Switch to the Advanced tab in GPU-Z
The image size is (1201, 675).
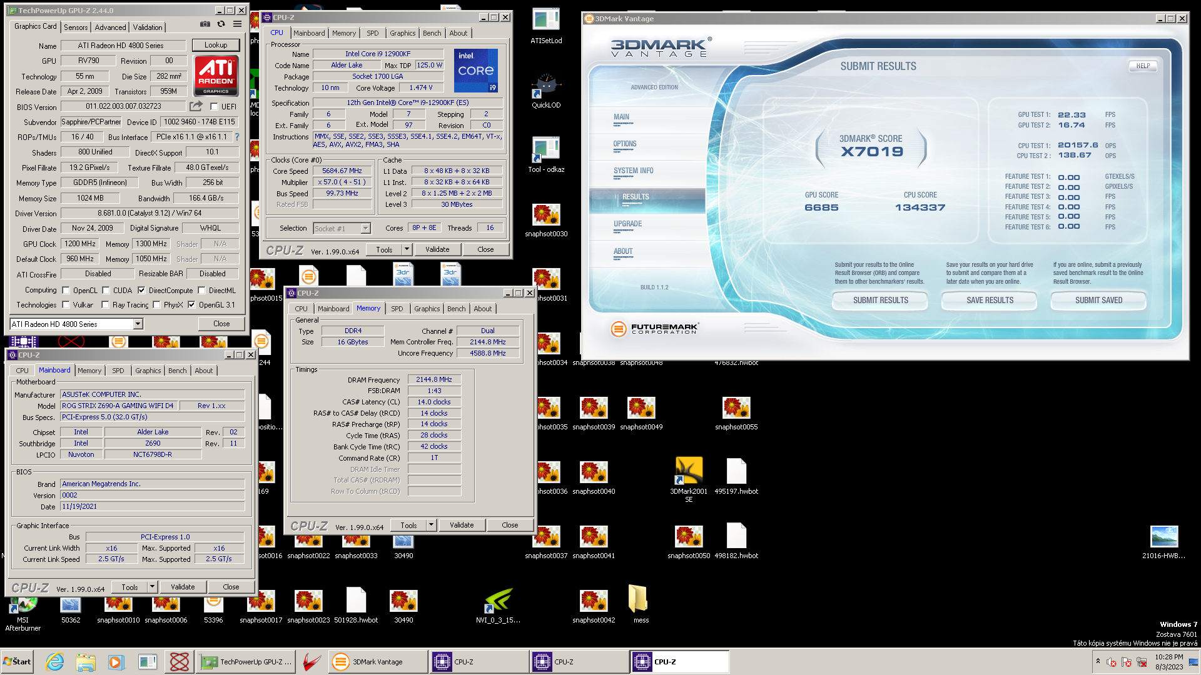click(x=110, y=27)
